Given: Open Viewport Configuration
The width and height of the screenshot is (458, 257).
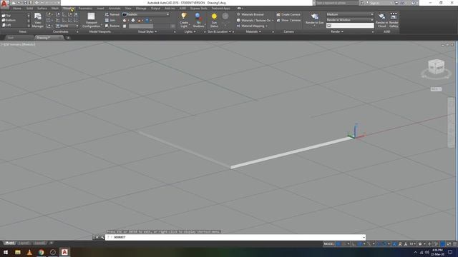Looking at the screenshot, I should [x=91, y=20].
